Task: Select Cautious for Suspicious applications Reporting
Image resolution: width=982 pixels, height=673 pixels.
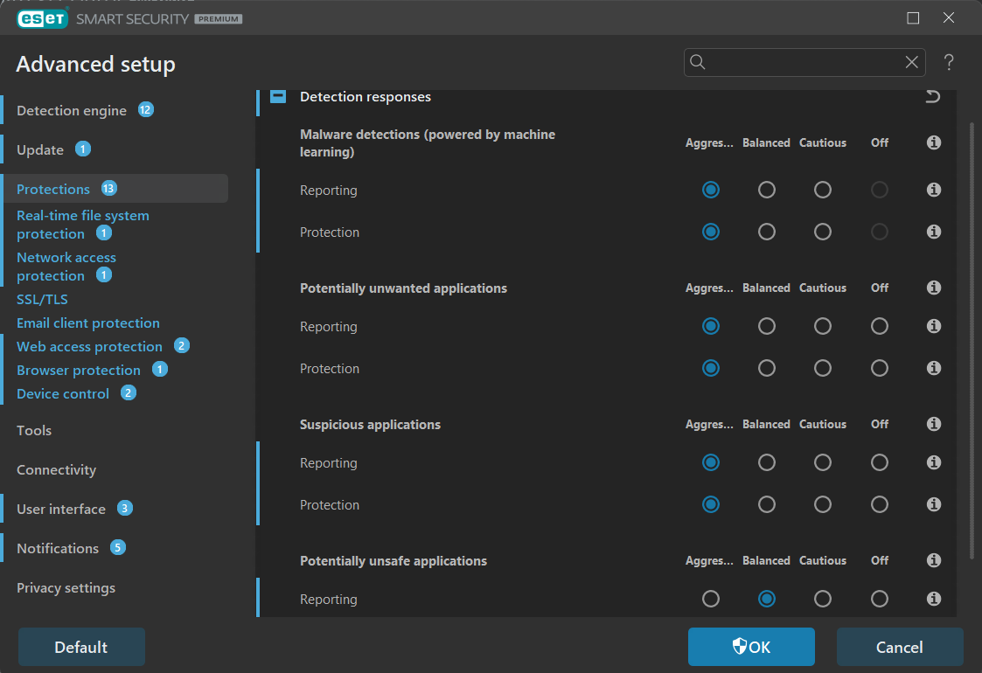Action: [x=823, y=462]
